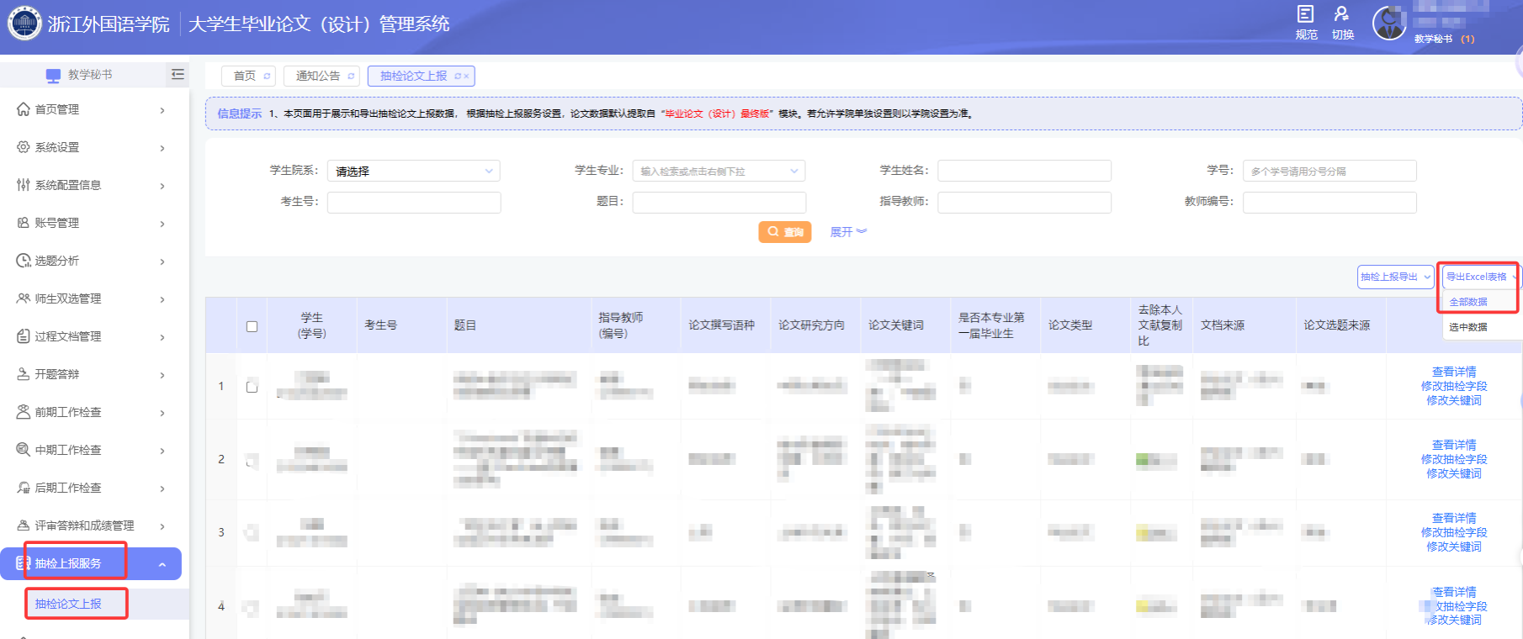Click the 论文关键词 column header
The image size is (1523, 639).
pos(896,325)
